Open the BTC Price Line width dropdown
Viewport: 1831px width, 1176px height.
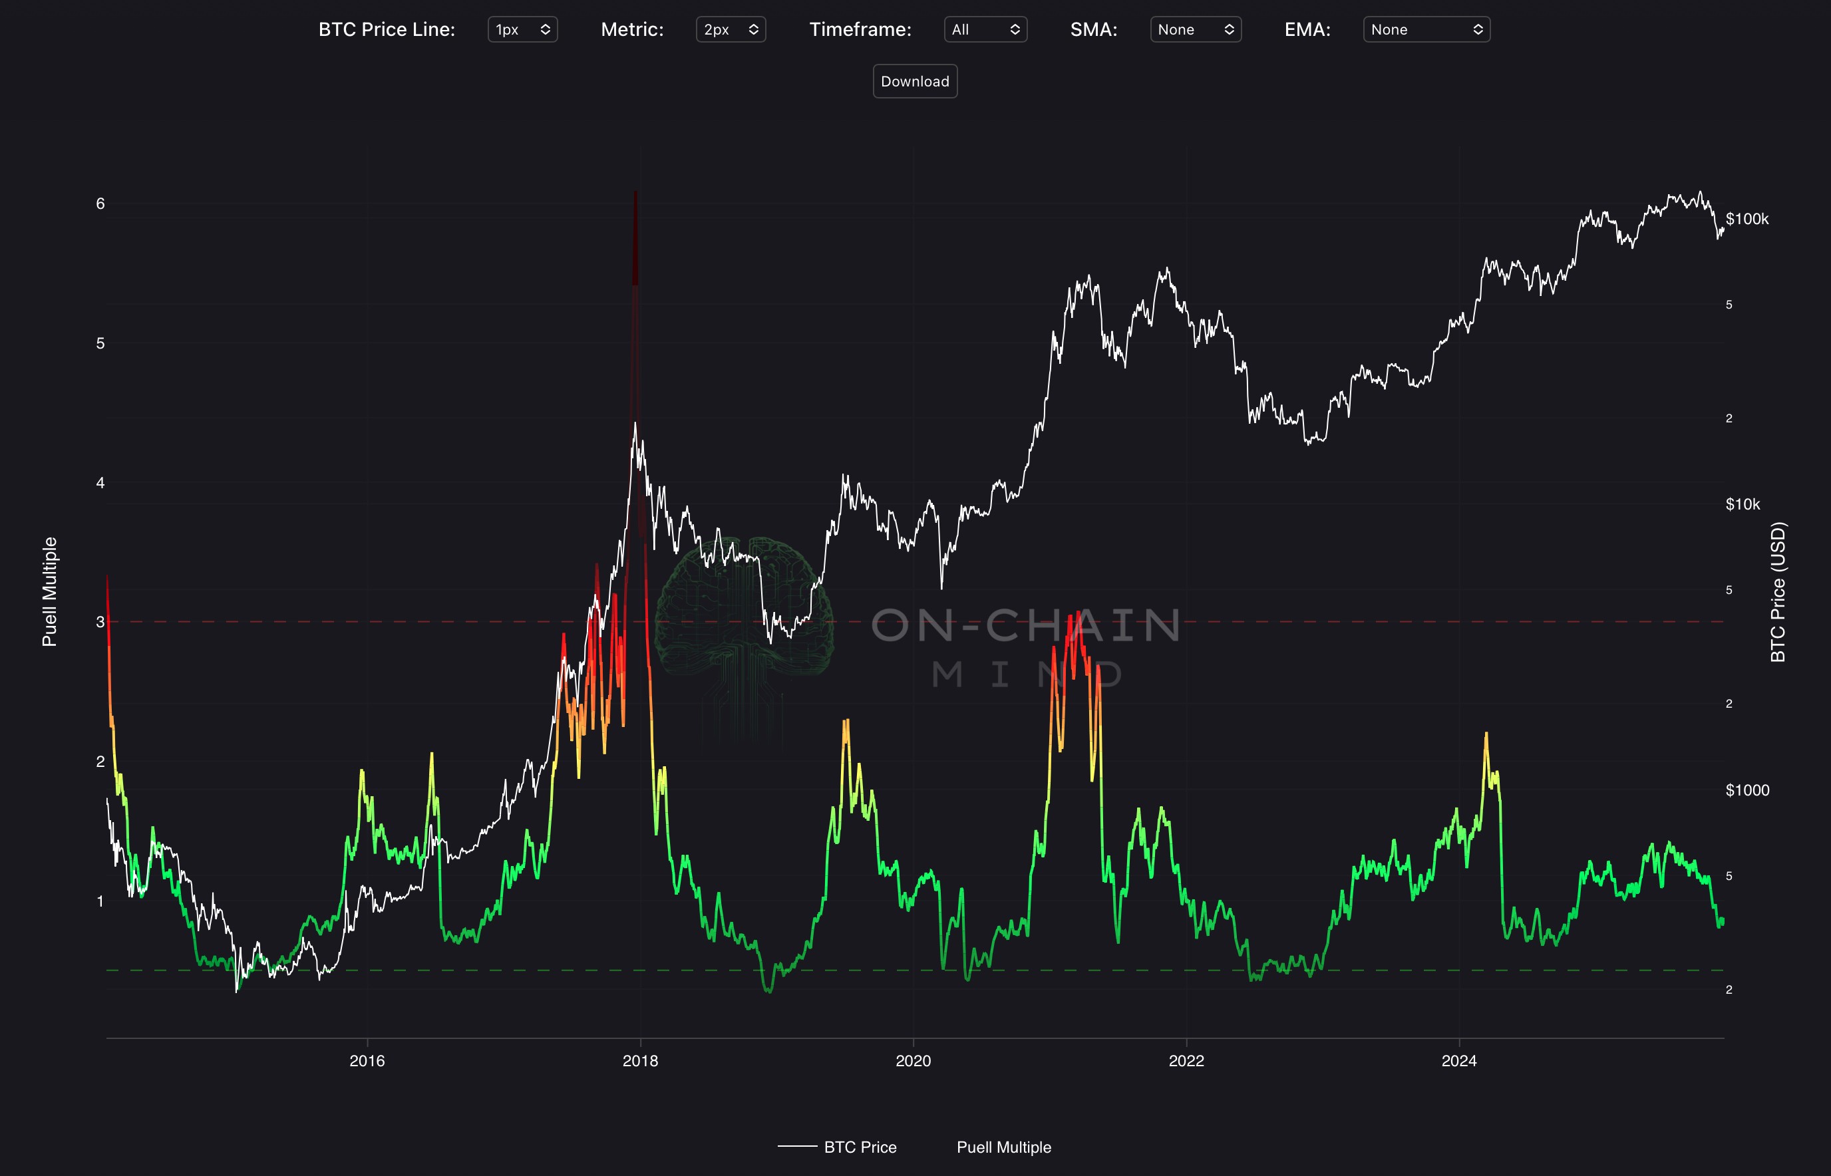[x=522, y=30]
